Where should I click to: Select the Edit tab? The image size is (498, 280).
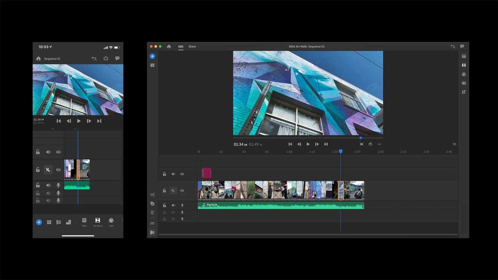click(181, 46)
